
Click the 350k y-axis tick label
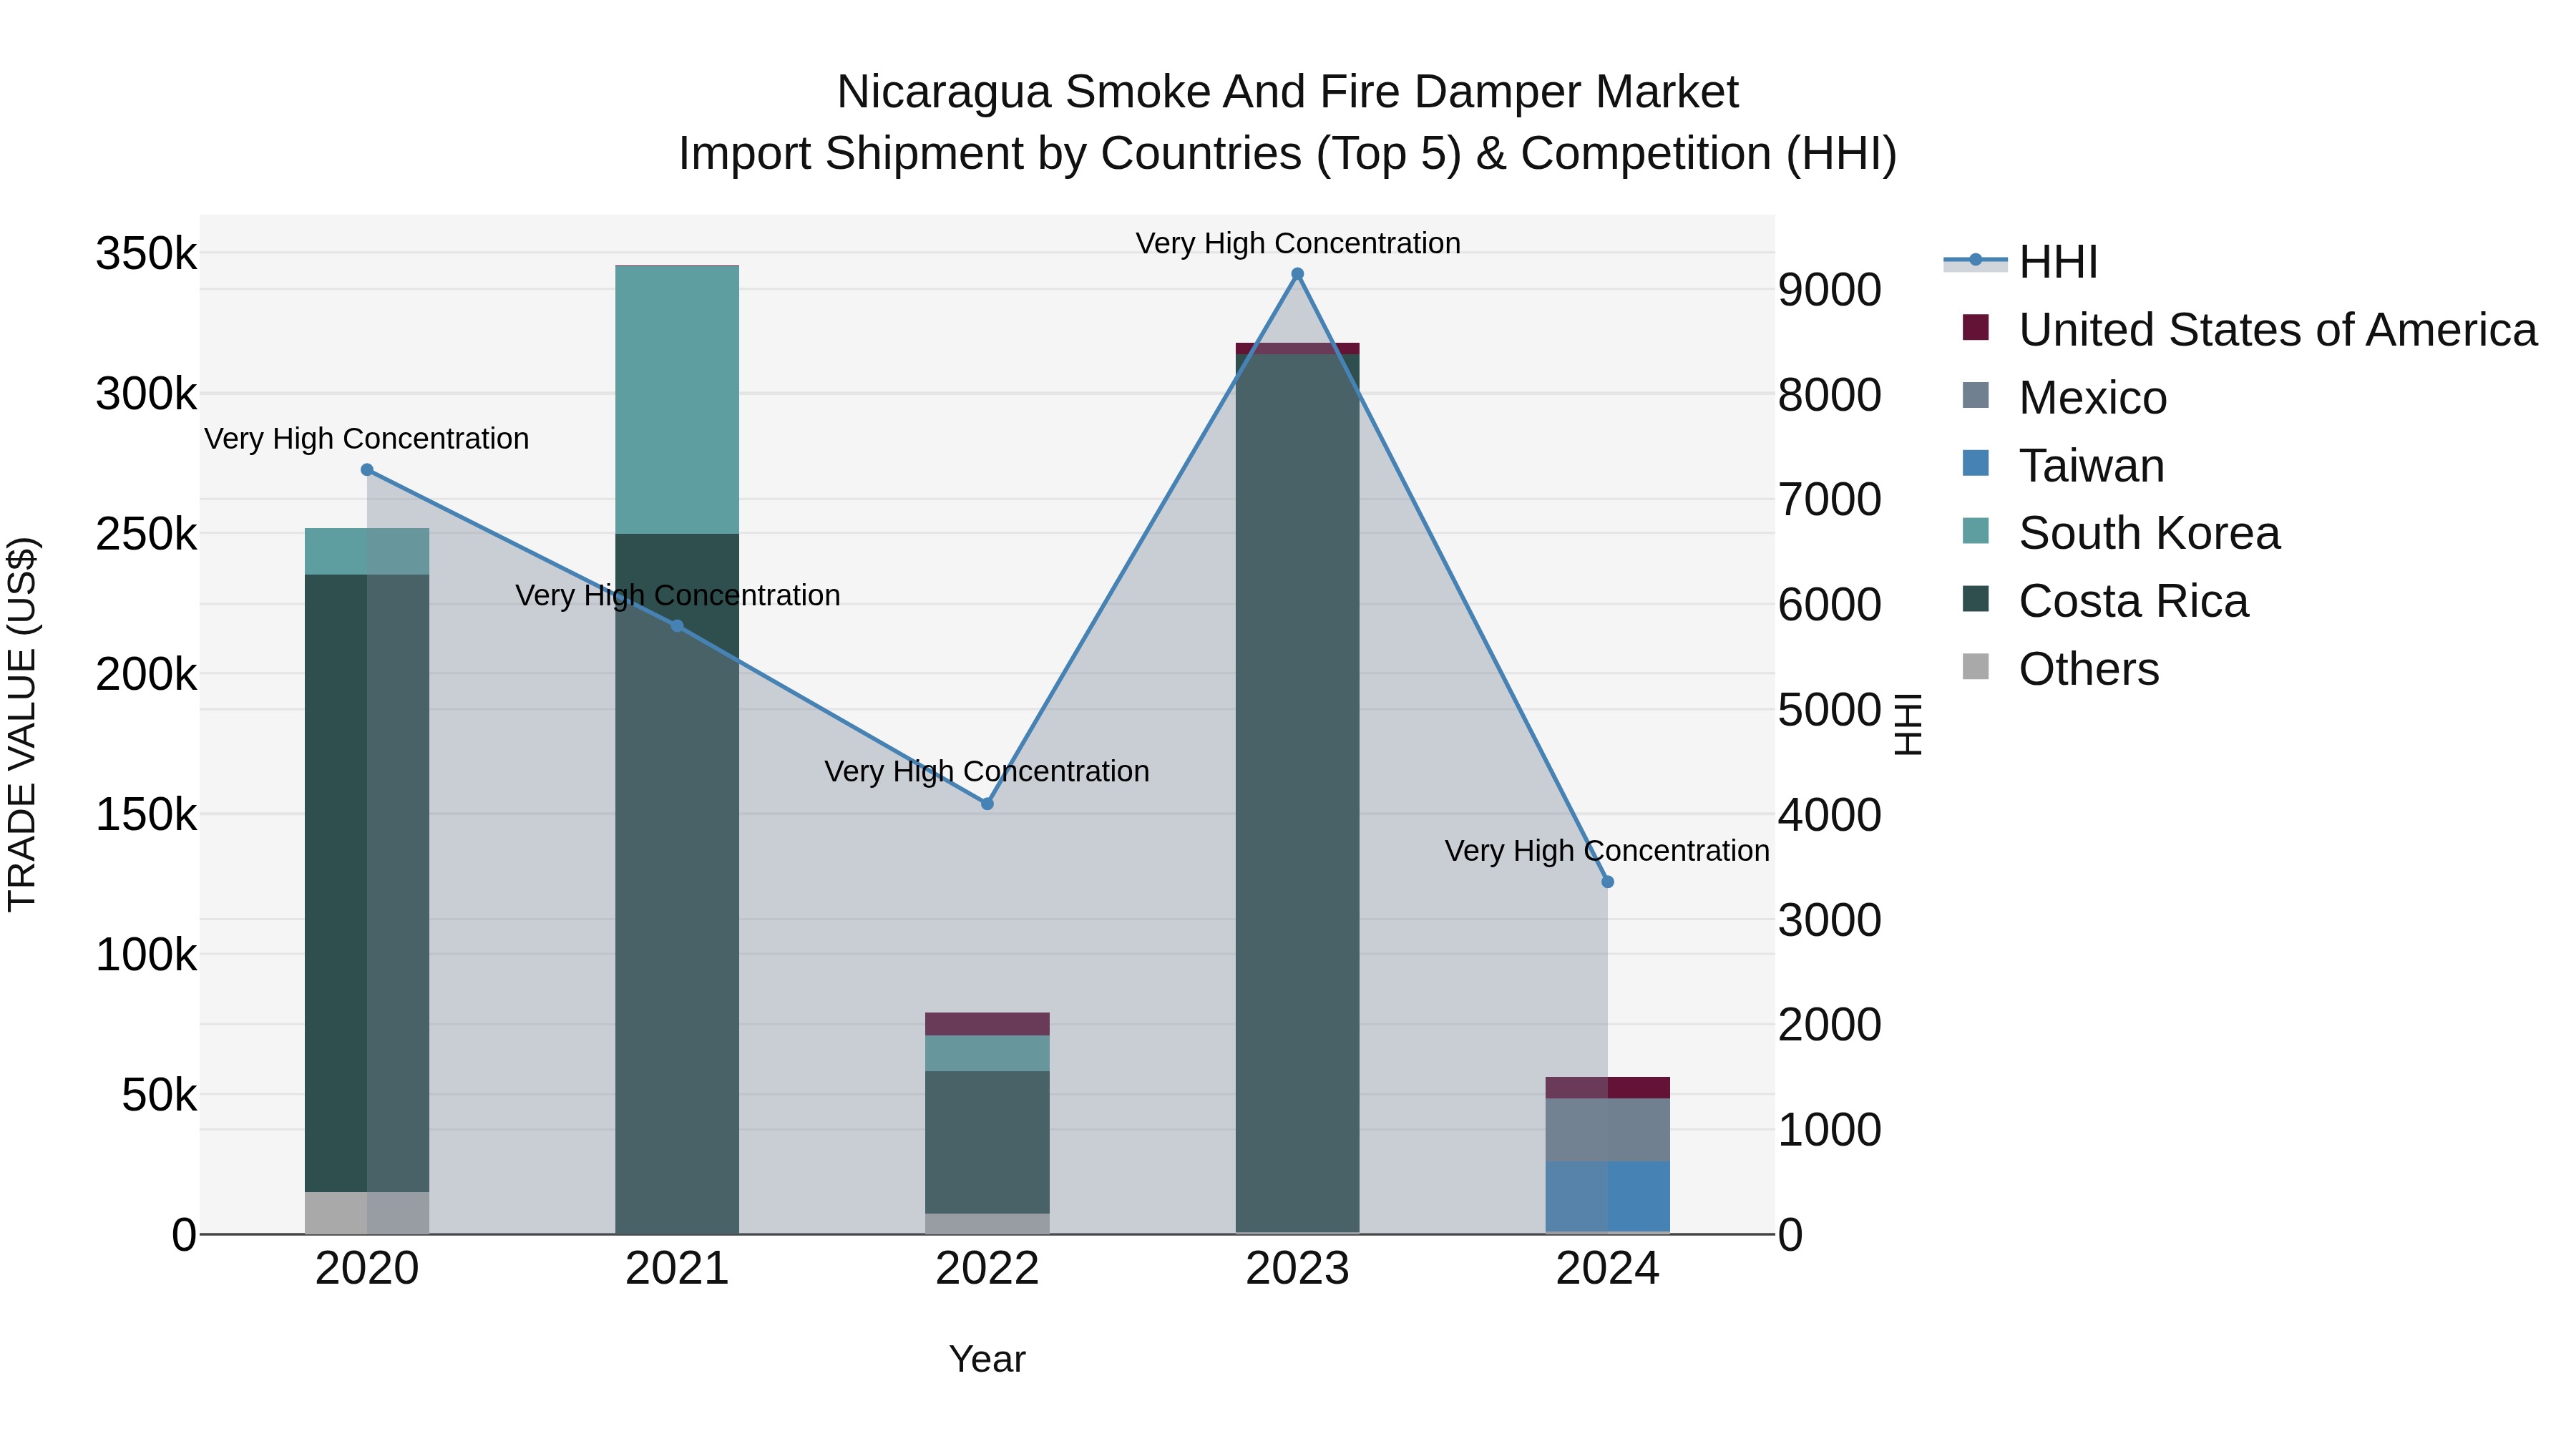146,254
